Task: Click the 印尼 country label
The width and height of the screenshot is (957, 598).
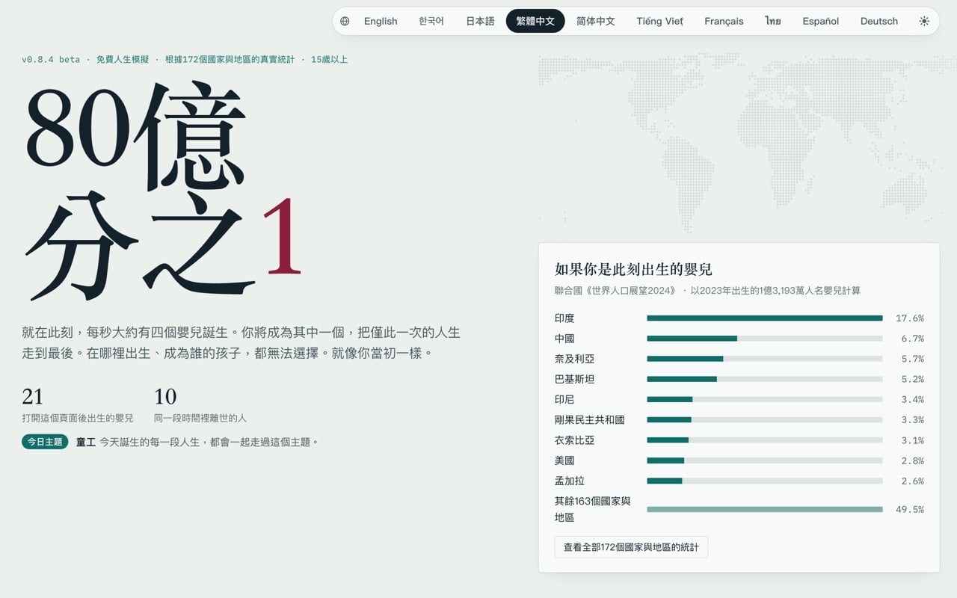Action: [564, 399]
